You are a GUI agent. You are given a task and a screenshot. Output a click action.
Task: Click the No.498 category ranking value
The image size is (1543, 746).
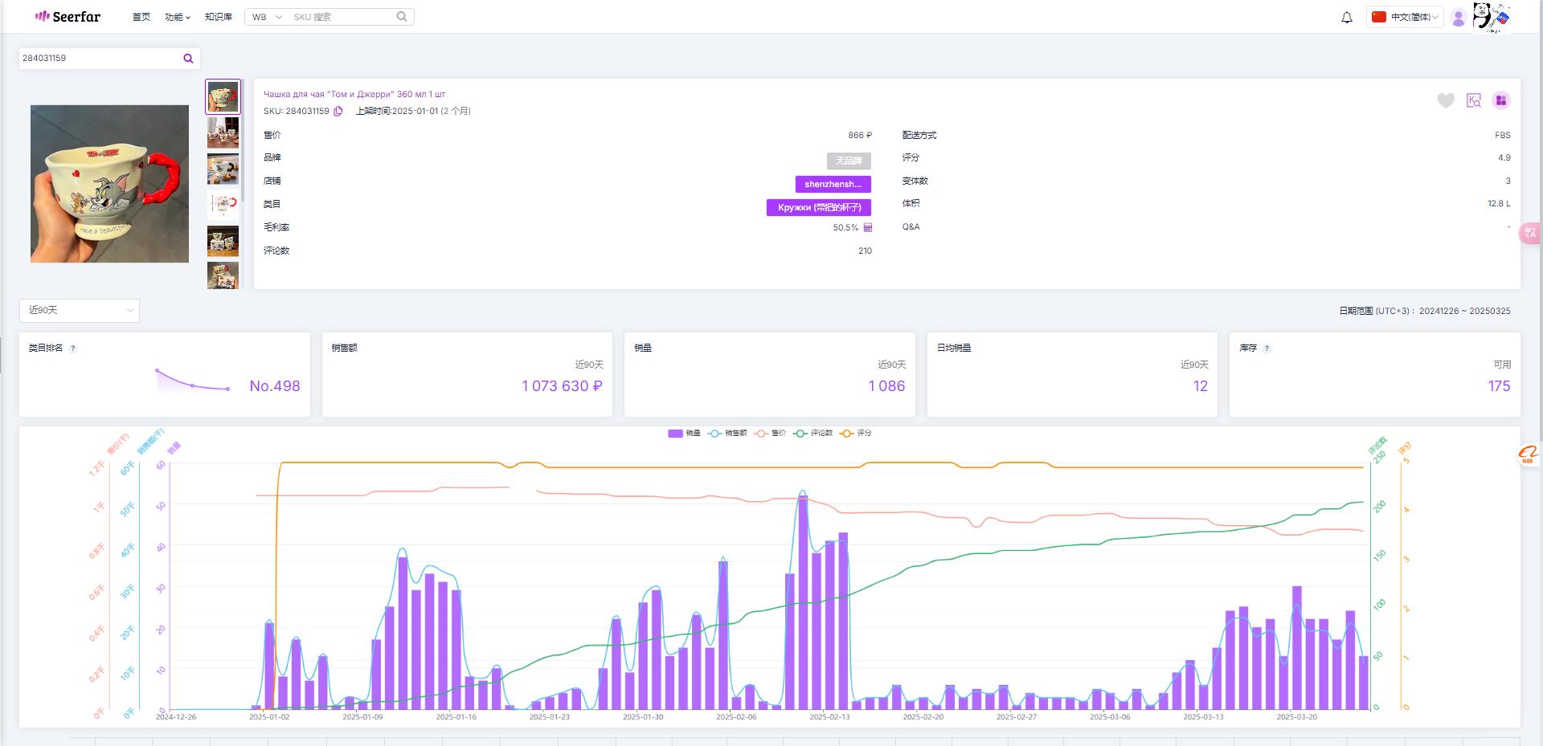[275, 386]
